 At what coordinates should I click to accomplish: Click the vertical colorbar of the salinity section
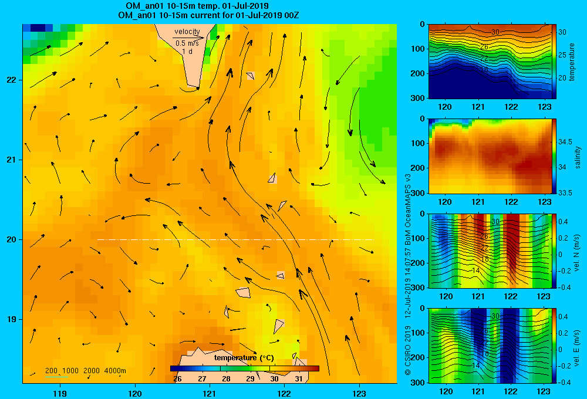(x=554, y=156)
